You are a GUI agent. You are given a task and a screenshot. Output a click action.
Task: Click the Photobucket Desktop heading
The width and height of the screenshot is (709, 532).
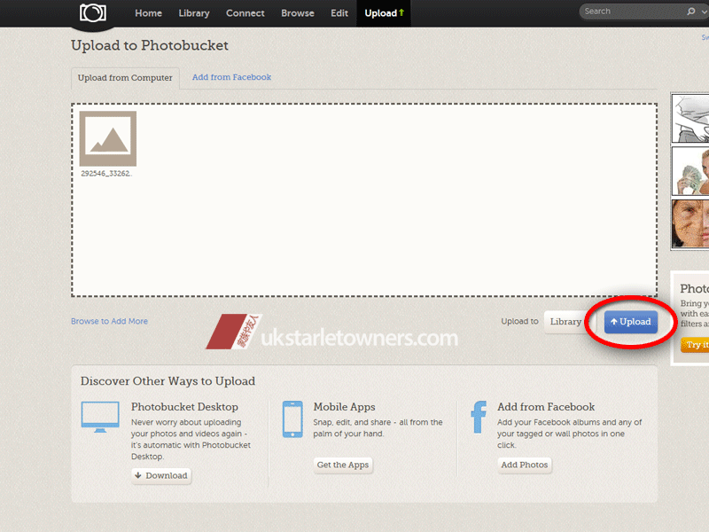pos(184,407)
